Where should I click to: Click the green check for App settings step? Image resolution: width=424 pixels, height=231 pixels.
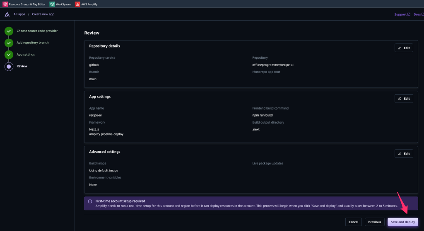click(9, 55)
